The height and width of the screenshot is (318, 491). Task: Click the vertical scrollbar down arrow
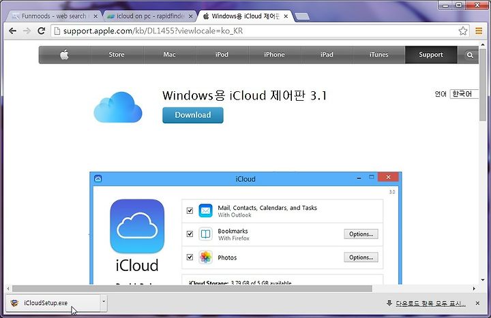click(483, 280)
